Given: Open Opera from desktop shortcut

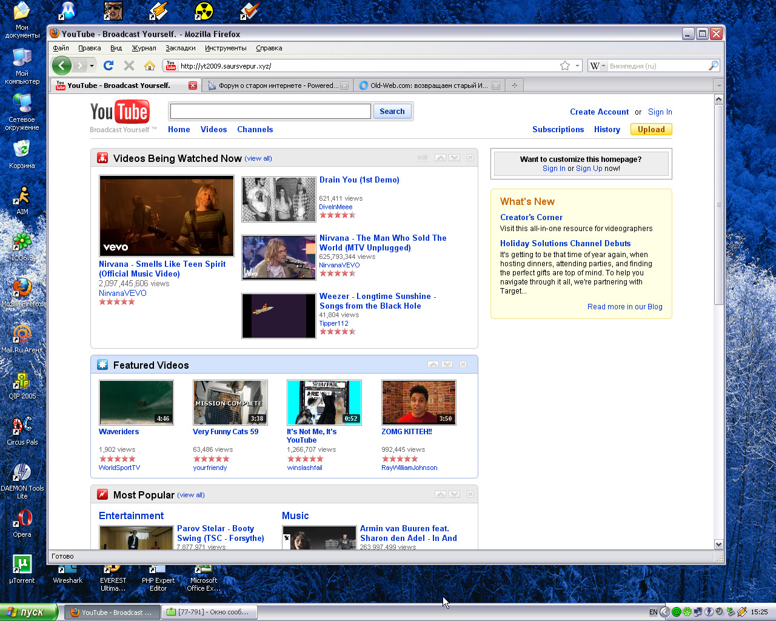Looking at the screenshot, I should 22,523.
